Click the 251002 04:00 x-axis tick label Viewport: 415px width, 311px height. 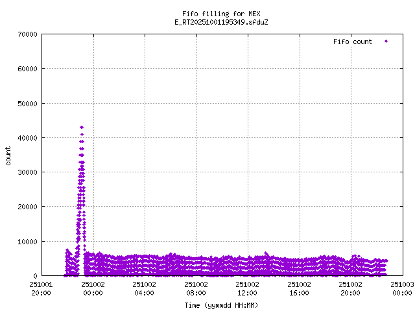(145, 288)
